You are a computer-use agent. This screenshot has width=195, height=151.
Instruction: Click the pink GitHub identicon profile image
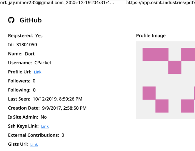(x=166, y=80)
